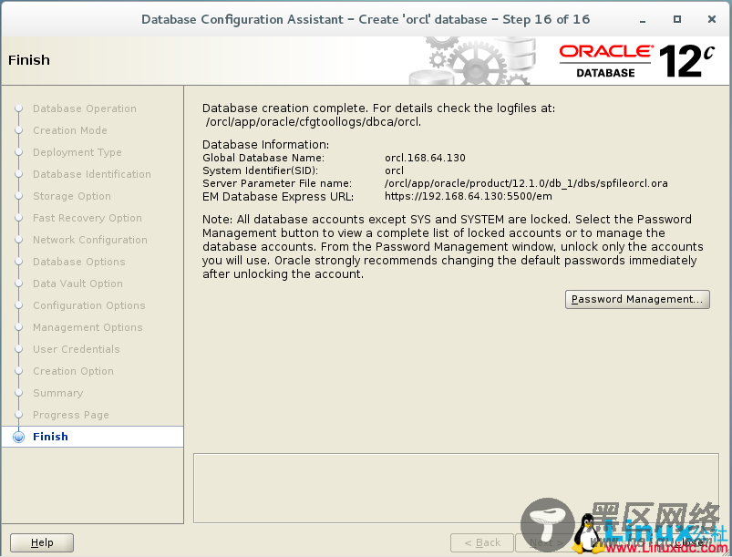Image resolution: width=732 pixels, height=557 pixels.
Task: Maximize the Database Configuration Assistant window
Action: click(677, 19)
